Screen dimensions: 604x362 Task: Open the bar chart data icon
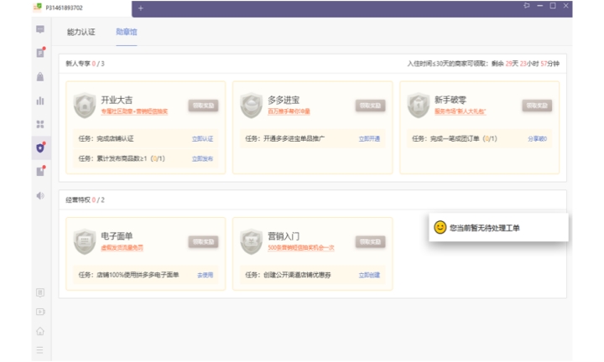[40, 101]
